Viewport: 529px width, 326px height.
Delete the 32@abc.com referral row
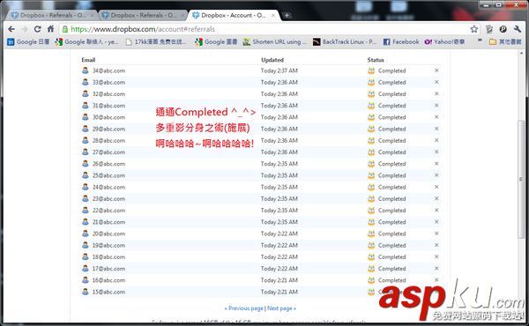[x=436, y=93]
